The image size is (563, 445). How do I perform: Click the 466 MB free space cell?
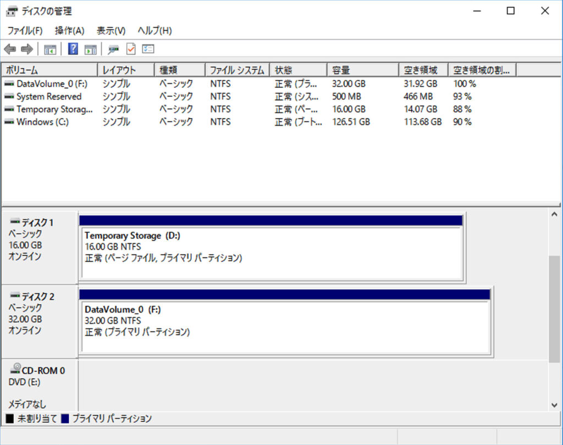(418, 97)
